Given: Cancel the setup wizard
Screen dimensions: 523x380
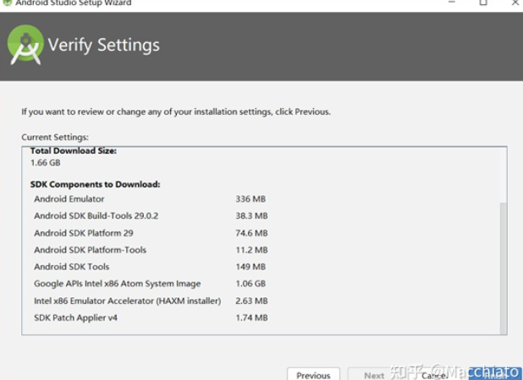Looking at the screenshot, I should 433,375.
